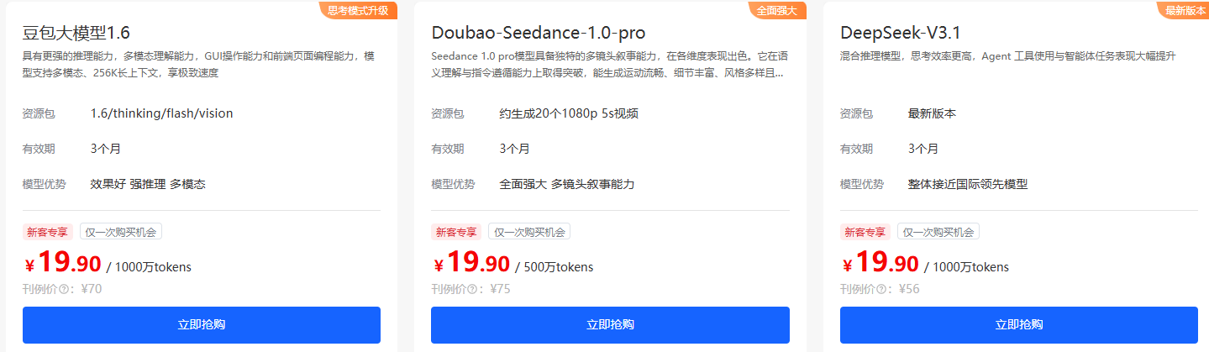Open the DeepSeek-V3.1 title
The height and width of the screenshot is (352, 1209).
click(x=901, y=33)
